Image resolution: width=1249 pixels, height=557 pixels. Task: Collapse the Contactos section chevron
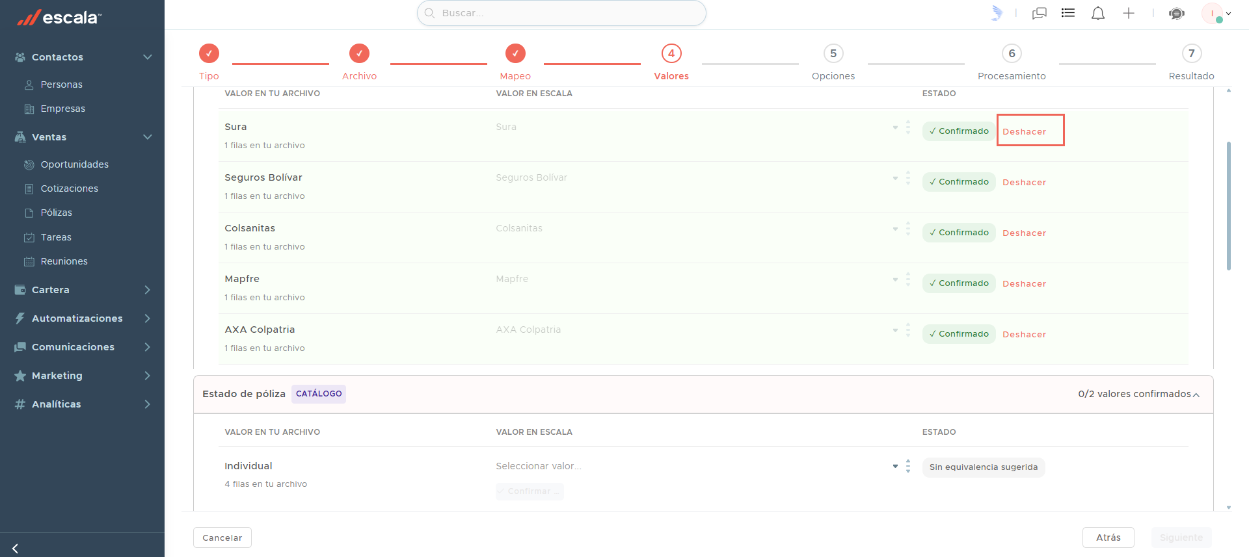pos(148,57)
